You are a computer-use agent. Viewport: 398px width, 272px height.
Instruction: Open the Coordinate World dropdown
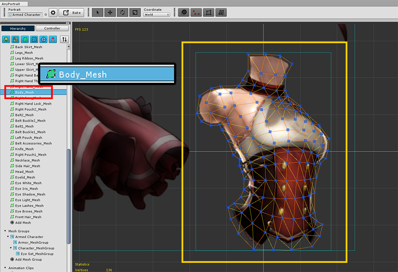tap(157, 15)
